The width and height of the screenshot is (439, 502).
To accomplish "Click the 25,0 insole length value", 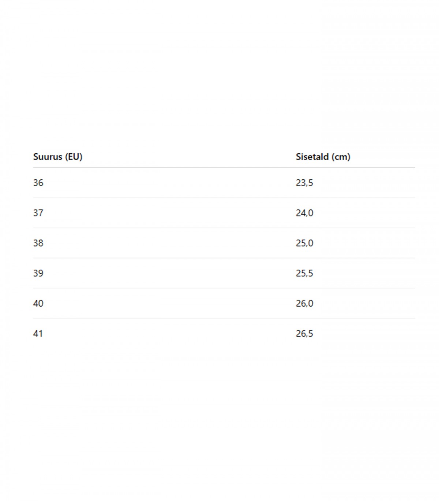I will pyautogui.click(x=304, y=243).
